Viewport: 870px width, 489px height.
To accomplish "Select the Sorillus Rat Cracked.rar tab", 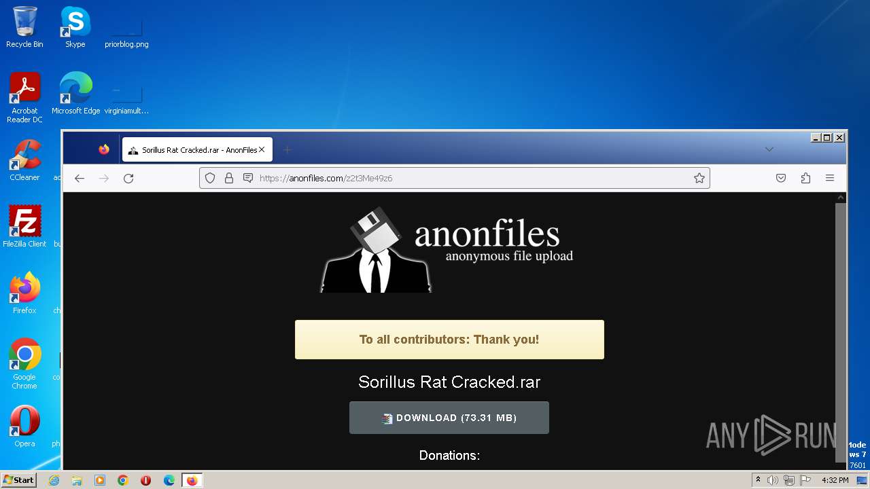I will coord(197,149).
